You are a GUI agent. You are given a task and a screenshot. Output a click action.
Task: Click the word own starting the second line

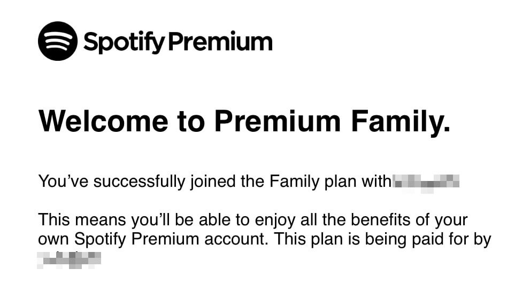[x=53, y=240]
